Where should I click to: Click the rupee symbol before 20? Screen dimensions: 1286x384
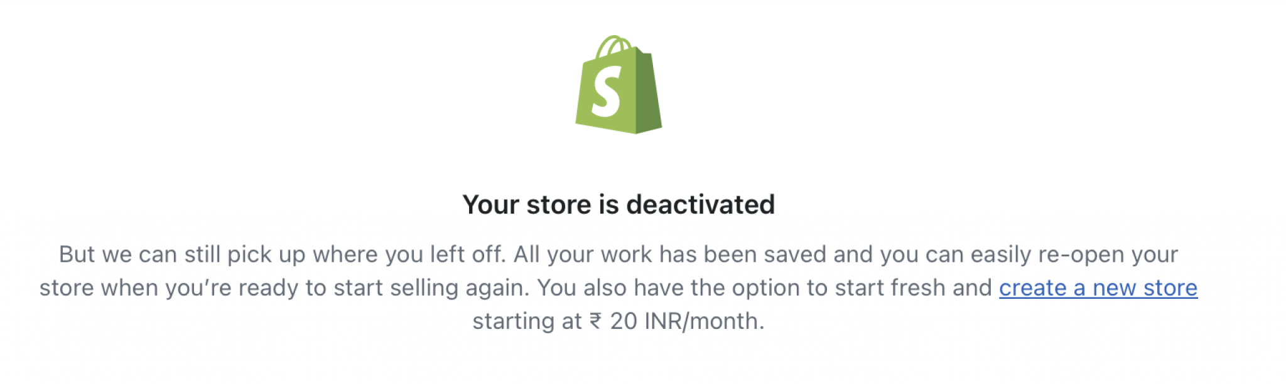(595, 321)
